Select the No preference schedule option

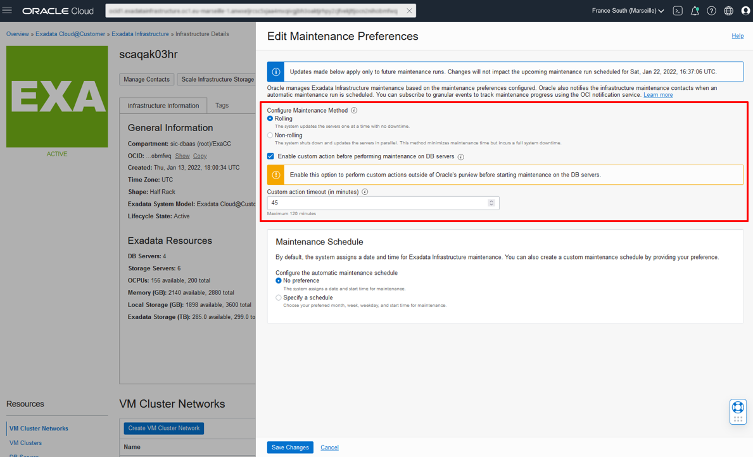click(x=279, y=281)
